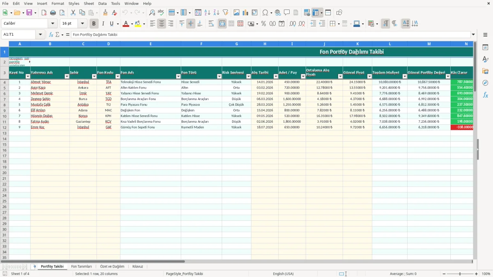The width and height of the screenshot is (493, 277).
Task: Open the Format menu
Action: point(58,3)
